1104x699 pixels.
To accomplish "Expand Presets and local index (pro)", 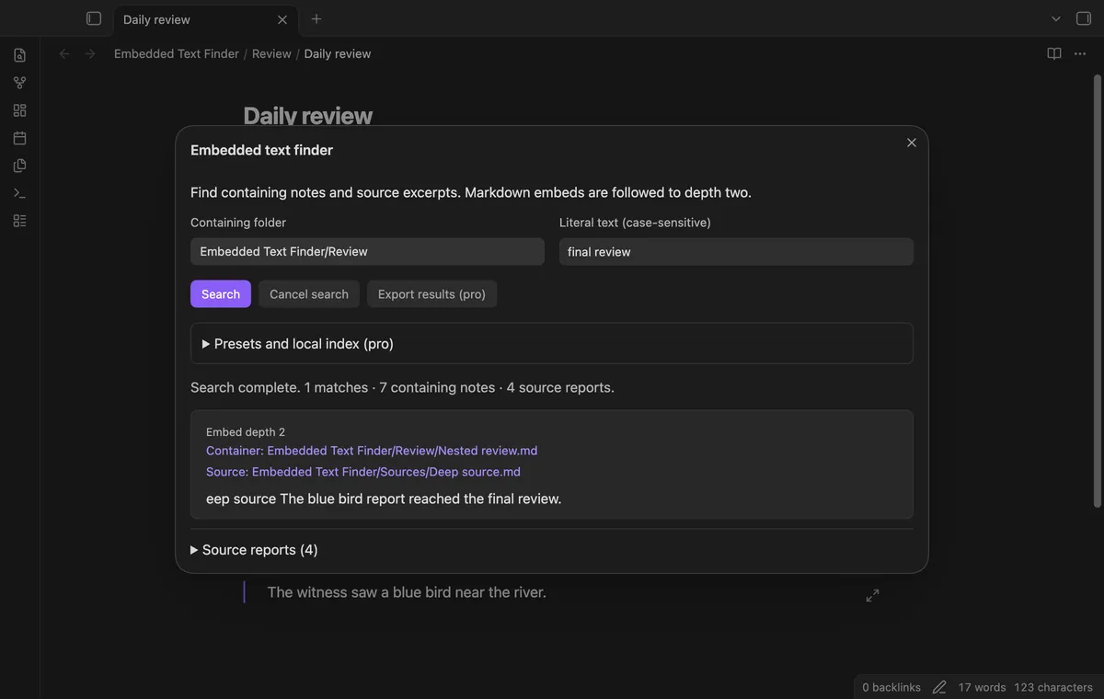I will point(552,343).
